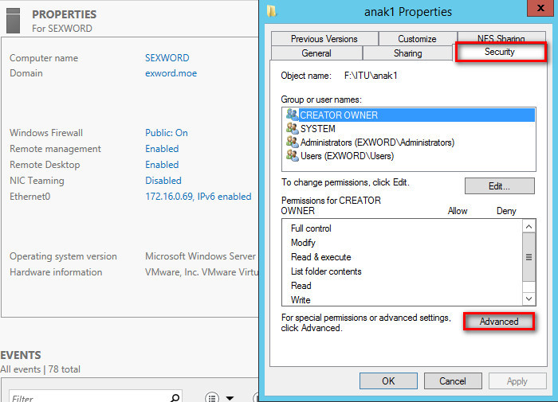
Task: Switch to the Sharing tab
Action: point(407,53)
